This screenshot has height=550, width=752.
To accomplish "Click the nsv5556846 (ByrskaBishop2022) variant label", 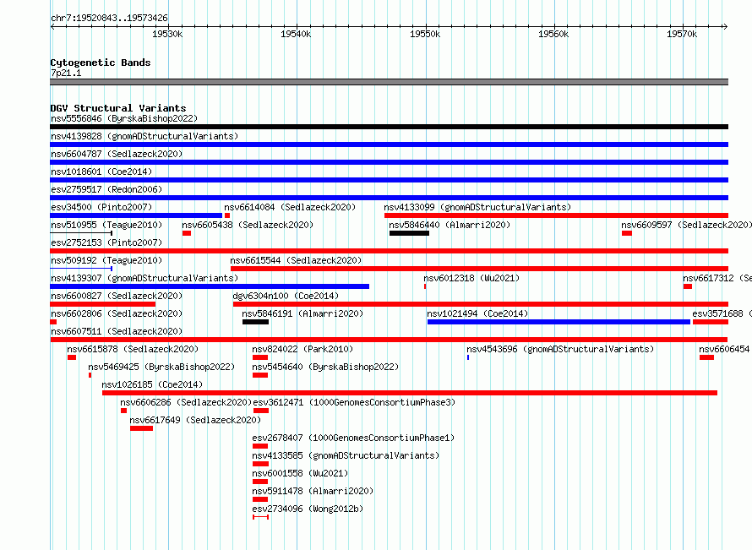I will [x=124, y=118].
